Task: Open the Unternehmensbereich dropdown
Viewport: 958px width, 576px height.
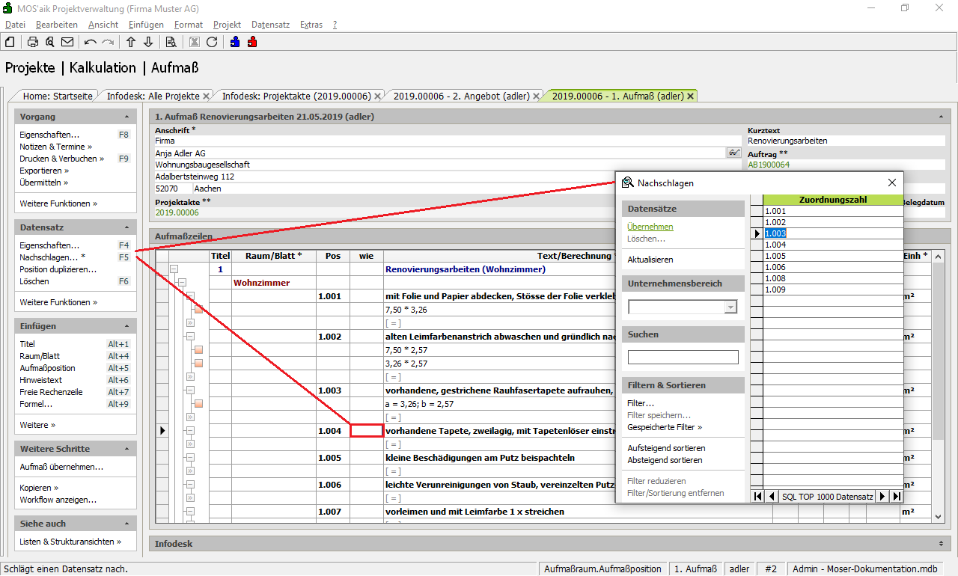Action: point(730,307)
